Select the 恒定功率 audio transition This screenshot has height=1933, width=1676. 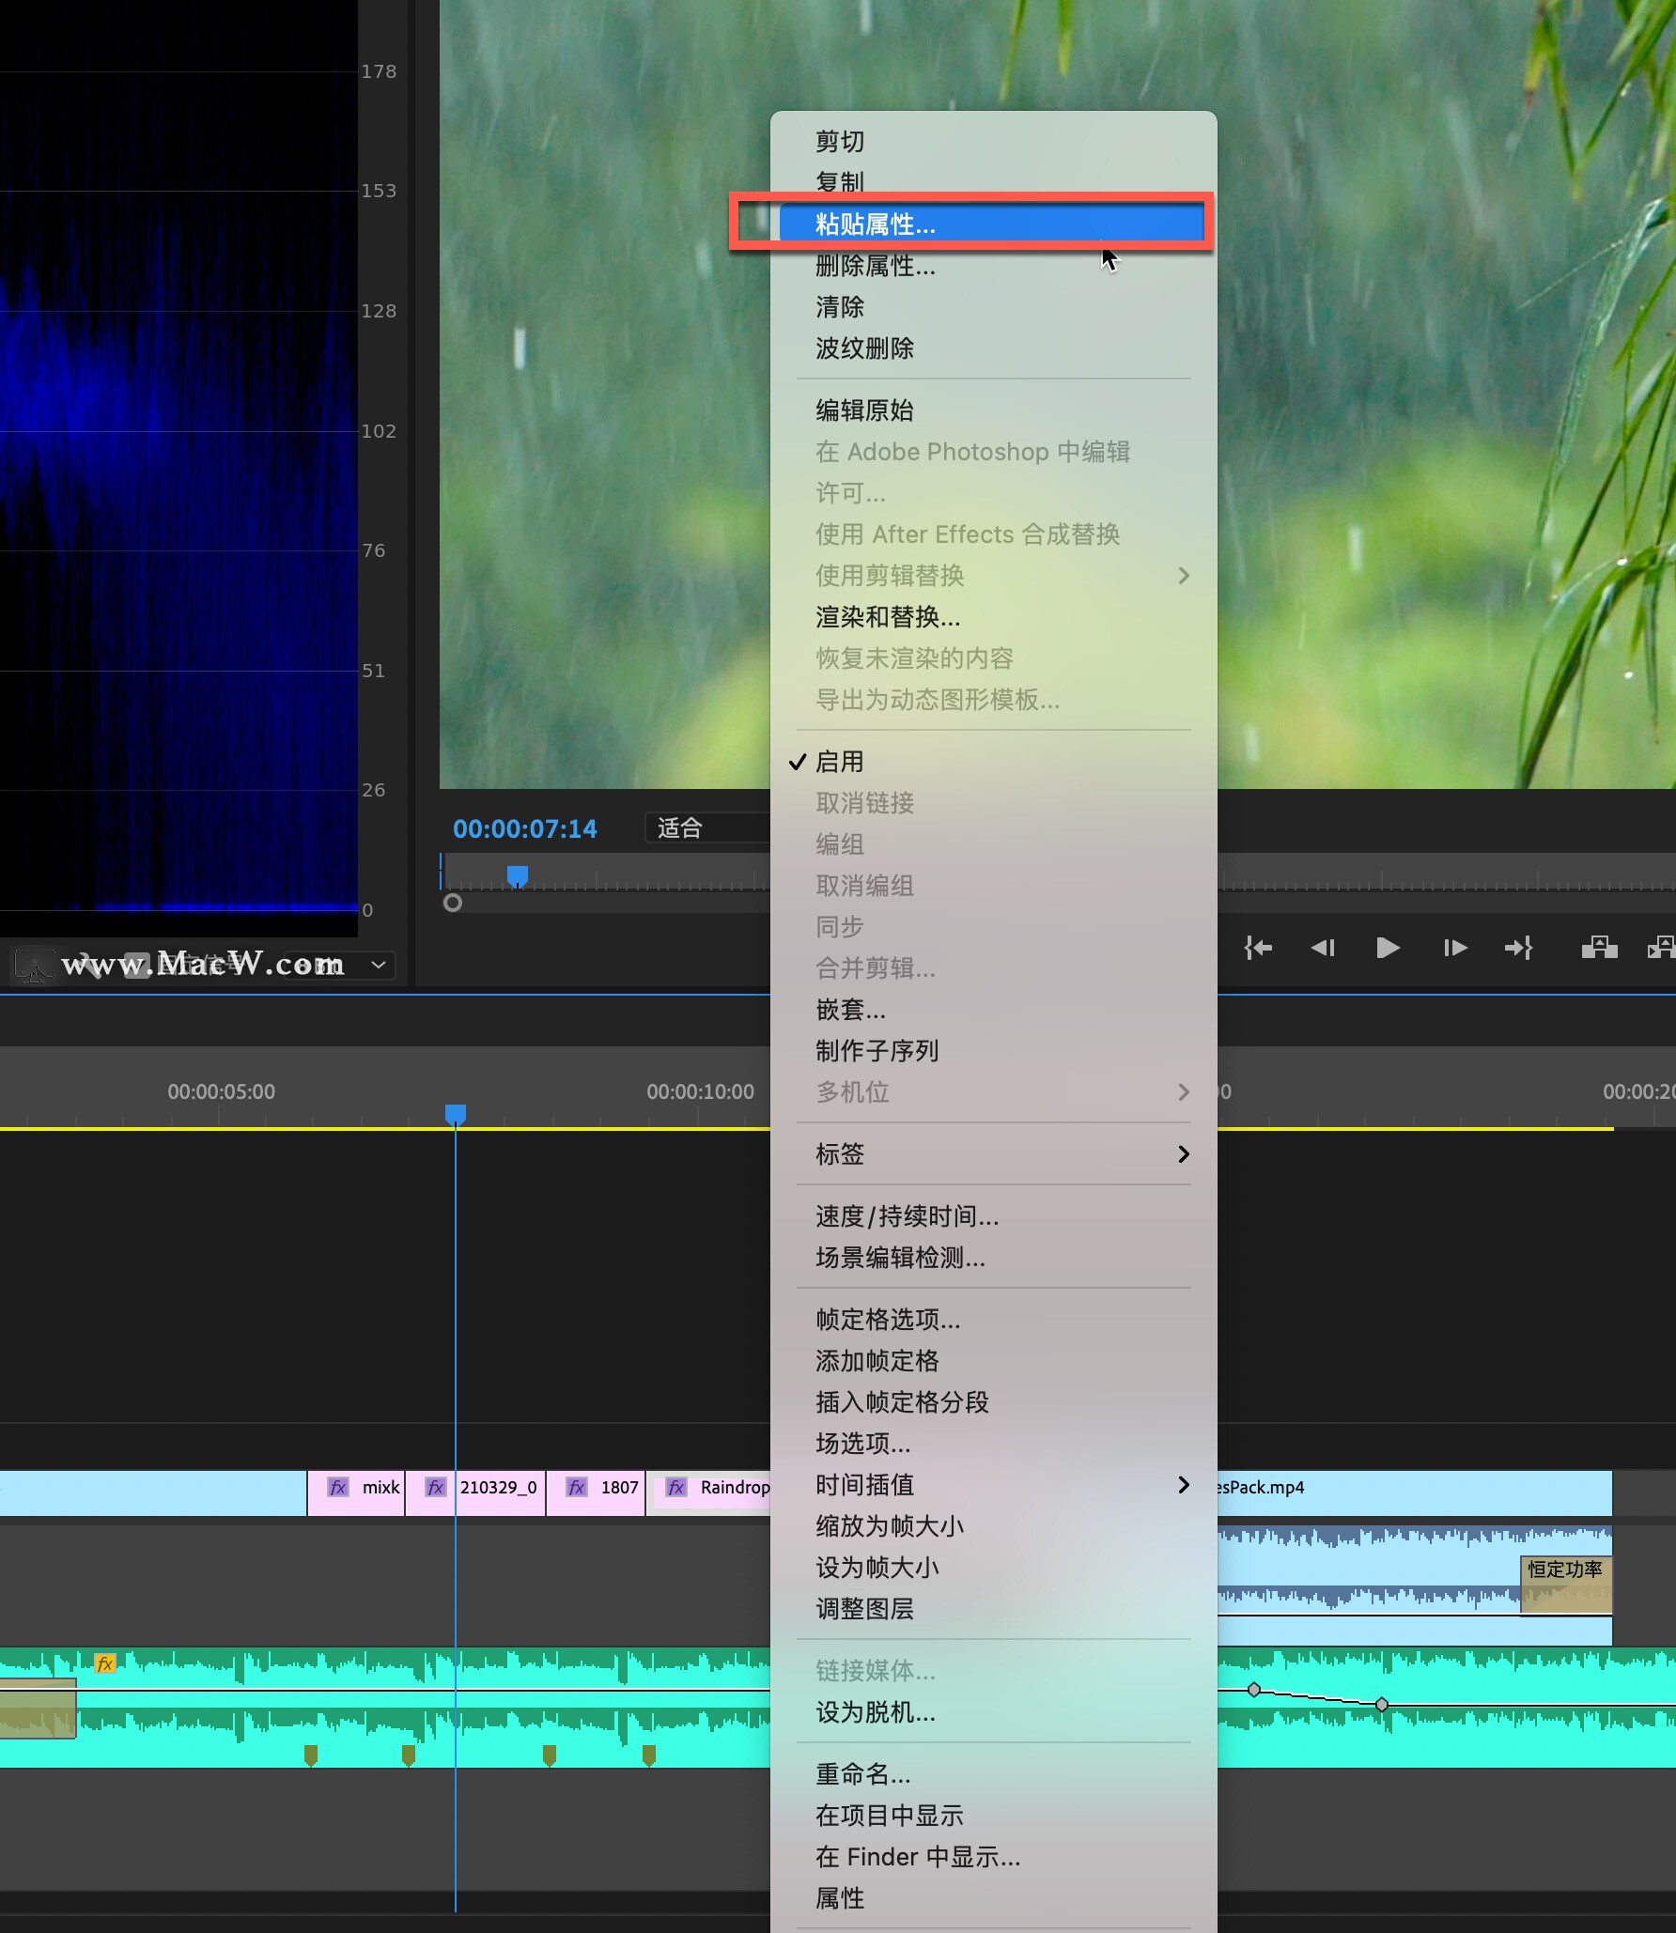point(1566,1585)
